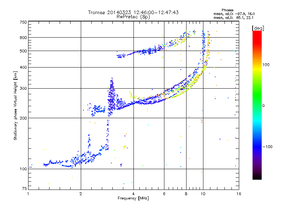Click the phase colorbar gradient
The width and height of the screenshot is (281, 211).
[257, 105]
